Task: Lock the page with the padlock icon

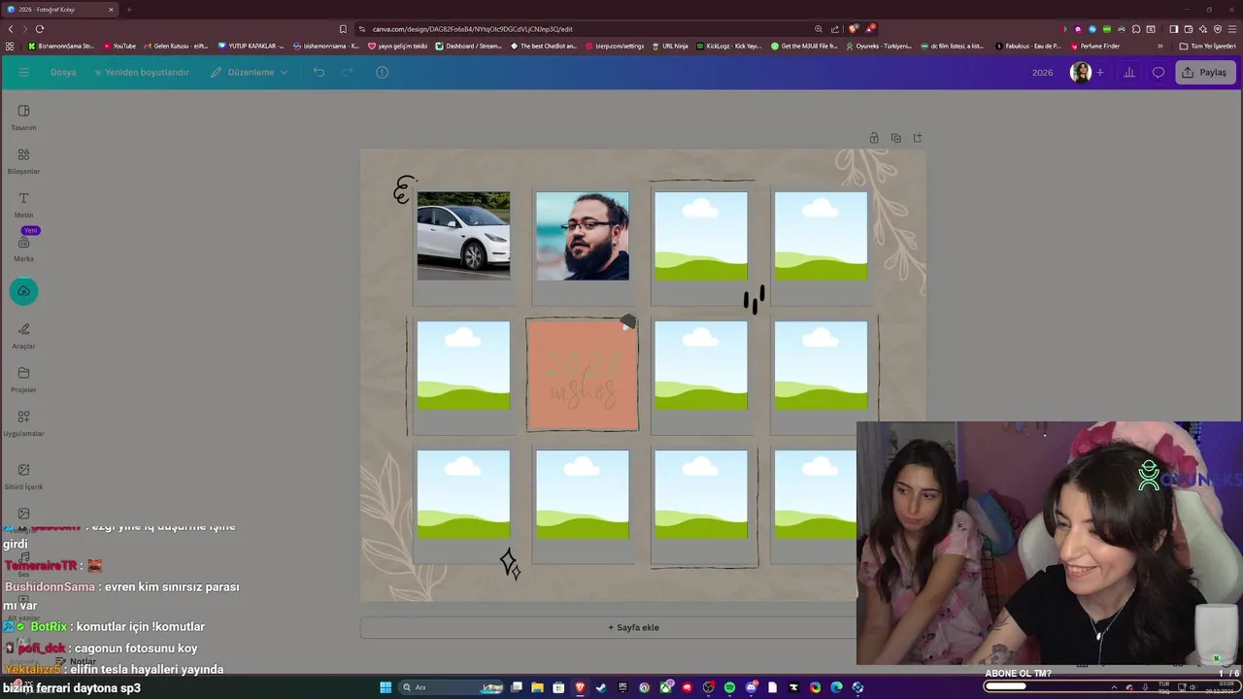Action: [x=874, y=138]
